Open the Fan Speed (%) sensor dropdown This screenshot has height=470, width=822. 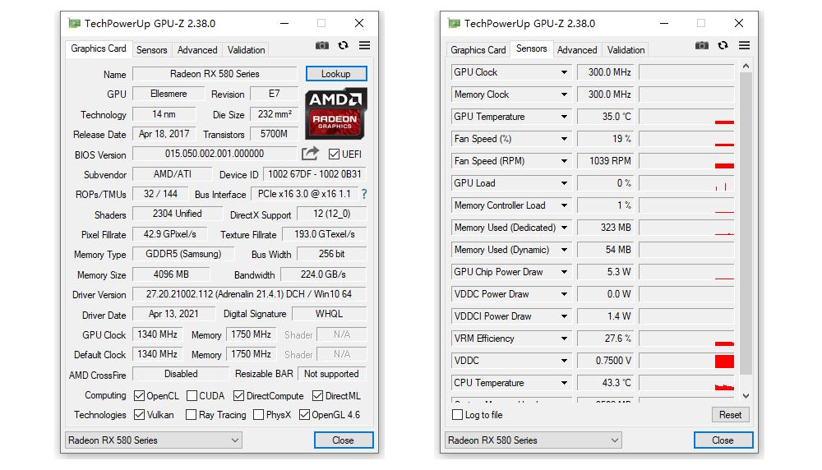click(564, 139)
